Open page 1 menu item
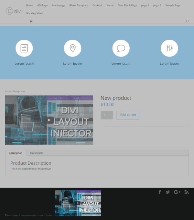The image size is (194, 220). (x=145, y=5)
